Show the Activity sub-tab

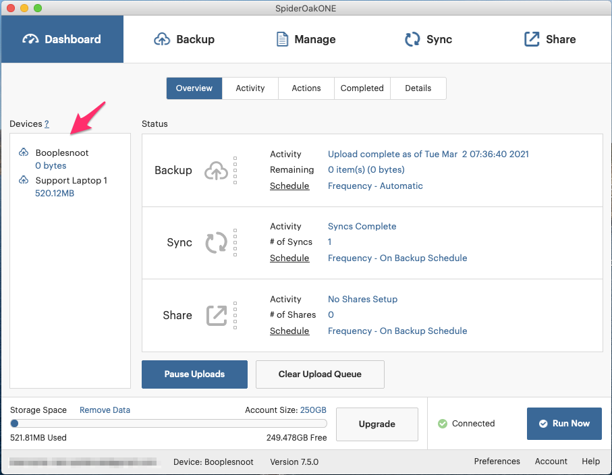(250, 88)
